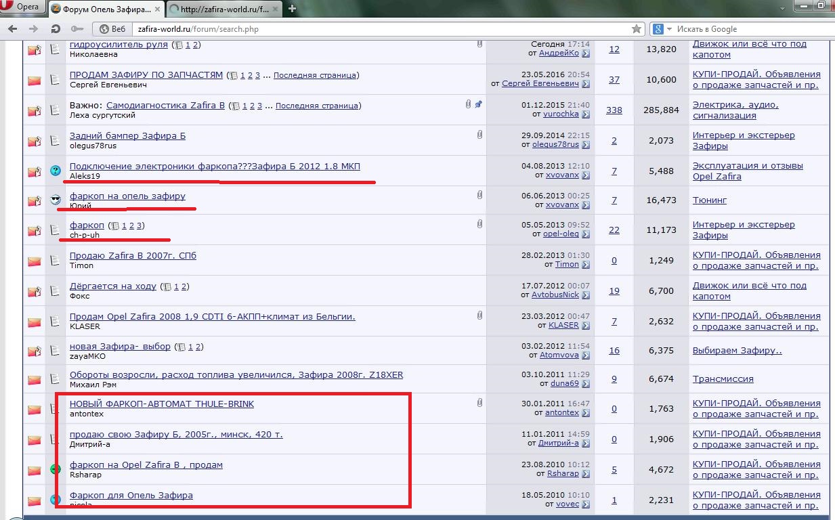
Task: Reload the current page
Action: [56, 29]
